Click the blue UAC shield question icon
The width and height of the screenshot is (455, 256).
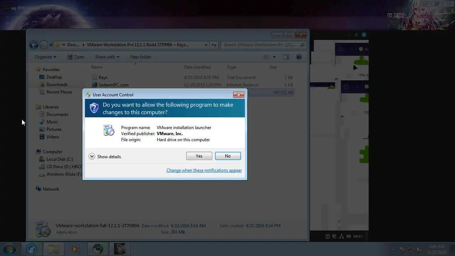(94, 108)
